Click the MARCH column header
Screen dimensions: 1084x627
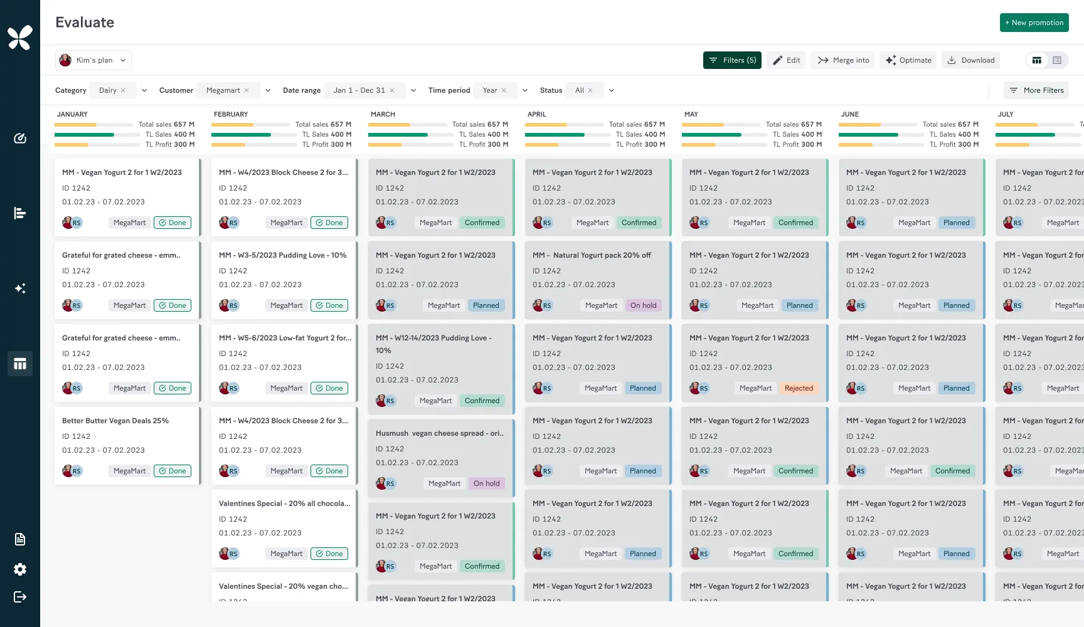(x=383, y=114)
